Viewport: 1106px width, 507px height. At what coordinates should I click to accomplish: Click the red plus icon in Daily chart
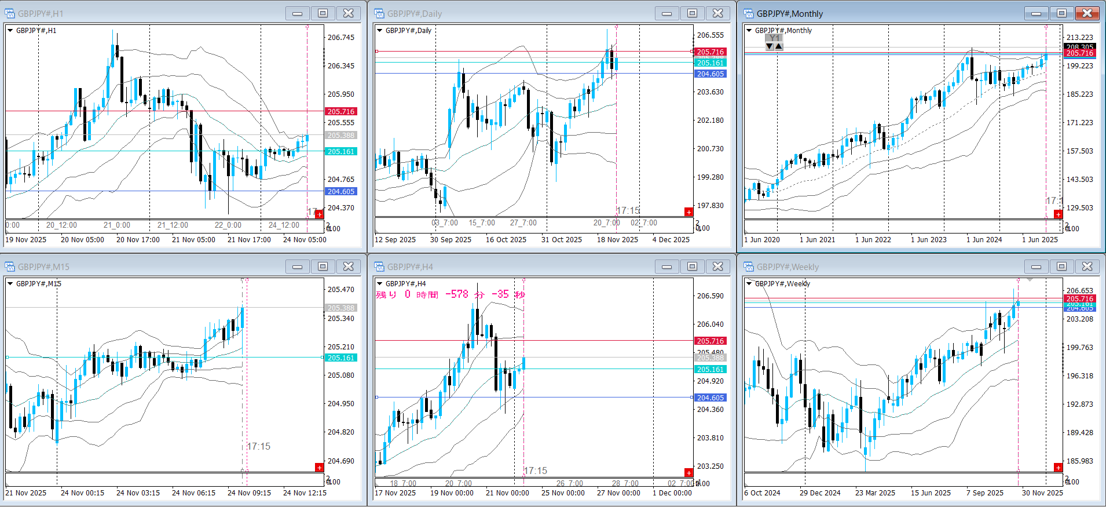point(688,212)
